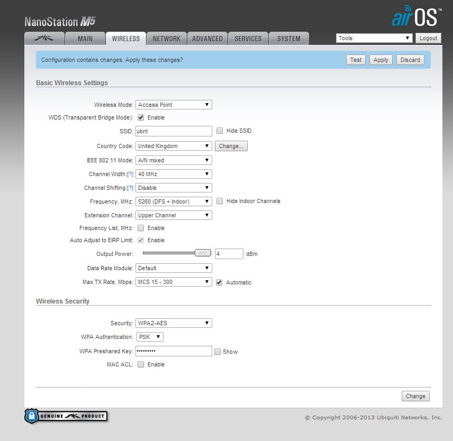453x441 pixels.
Task: Click the Change button for Country Code
Action: (231, 146)
